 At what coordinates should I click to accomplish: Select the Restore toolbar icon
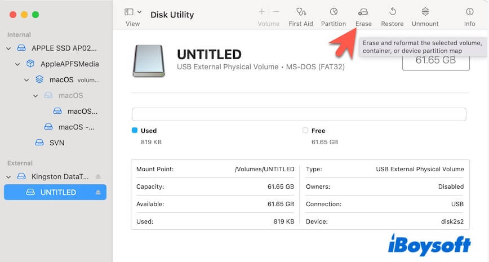392,12
